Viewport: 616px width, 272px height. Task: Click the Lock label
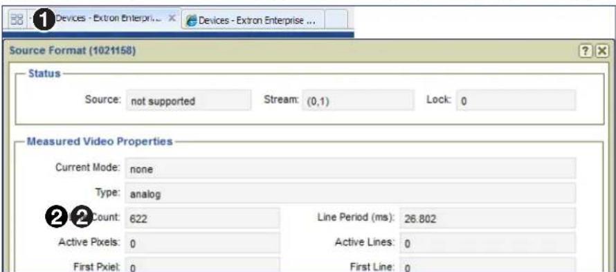click(x=438, y=100)
